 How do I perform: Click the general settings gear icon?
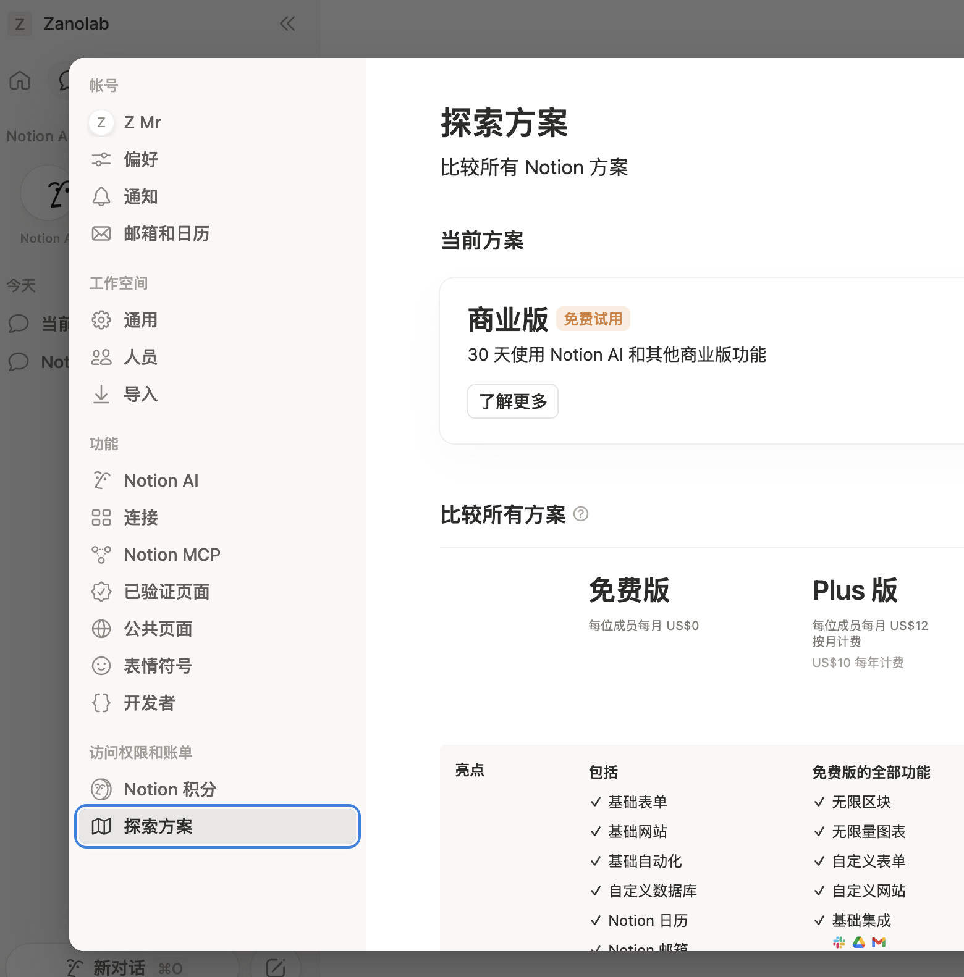pyautogui.click(x=101, y=320)
